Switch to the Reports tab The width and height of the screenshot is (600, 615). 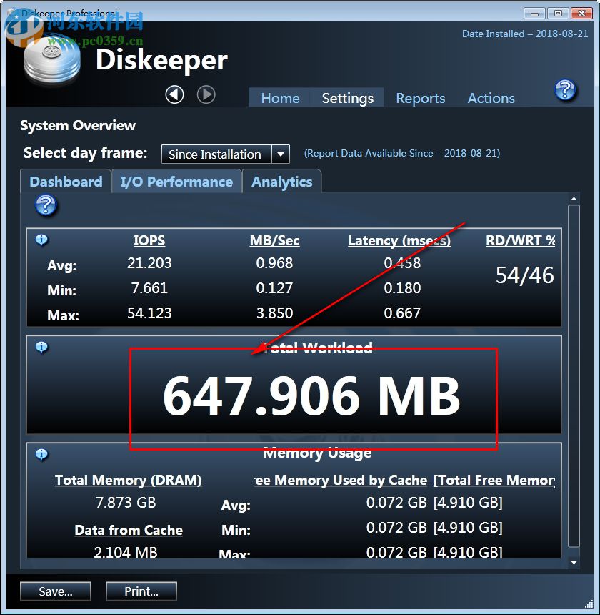coord(420,98)
